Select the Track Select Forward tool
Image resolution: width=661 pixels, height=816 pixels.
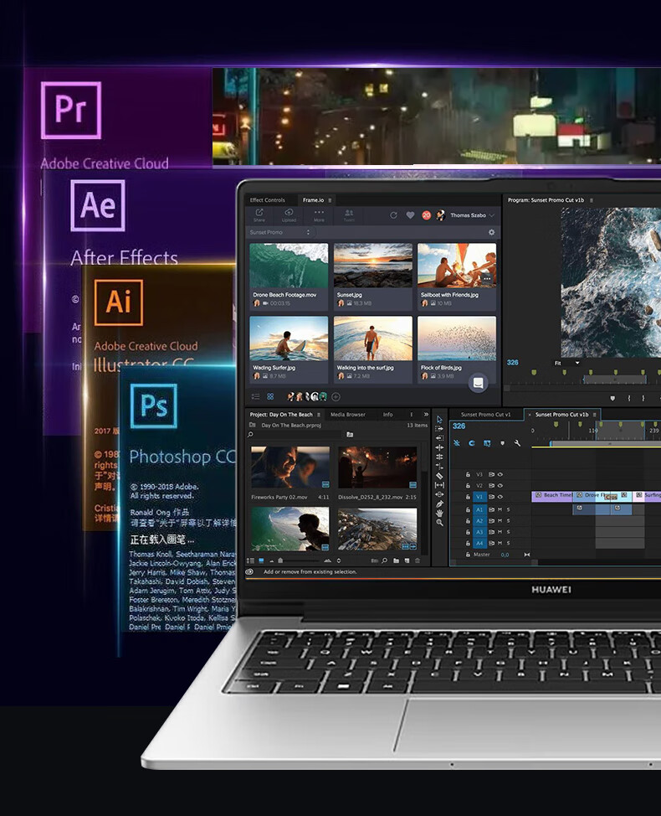[439, 429]
